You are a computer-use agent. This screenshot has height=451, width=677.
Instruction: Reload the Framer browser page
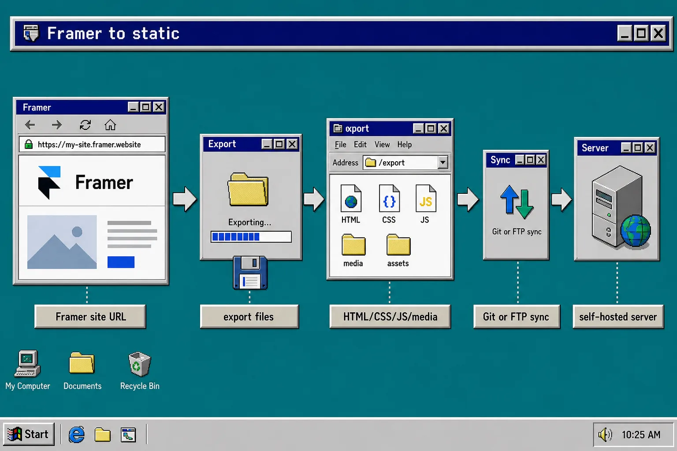pos(85,125)
